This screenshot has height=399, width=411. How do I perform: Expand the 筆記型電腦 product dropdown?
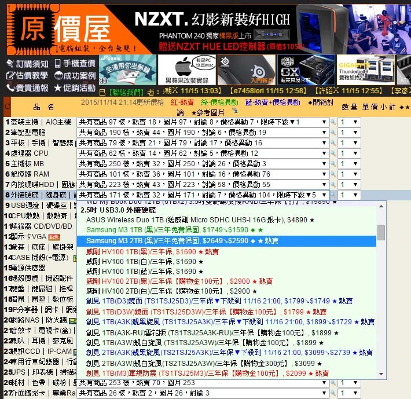(x=203, y=133)
